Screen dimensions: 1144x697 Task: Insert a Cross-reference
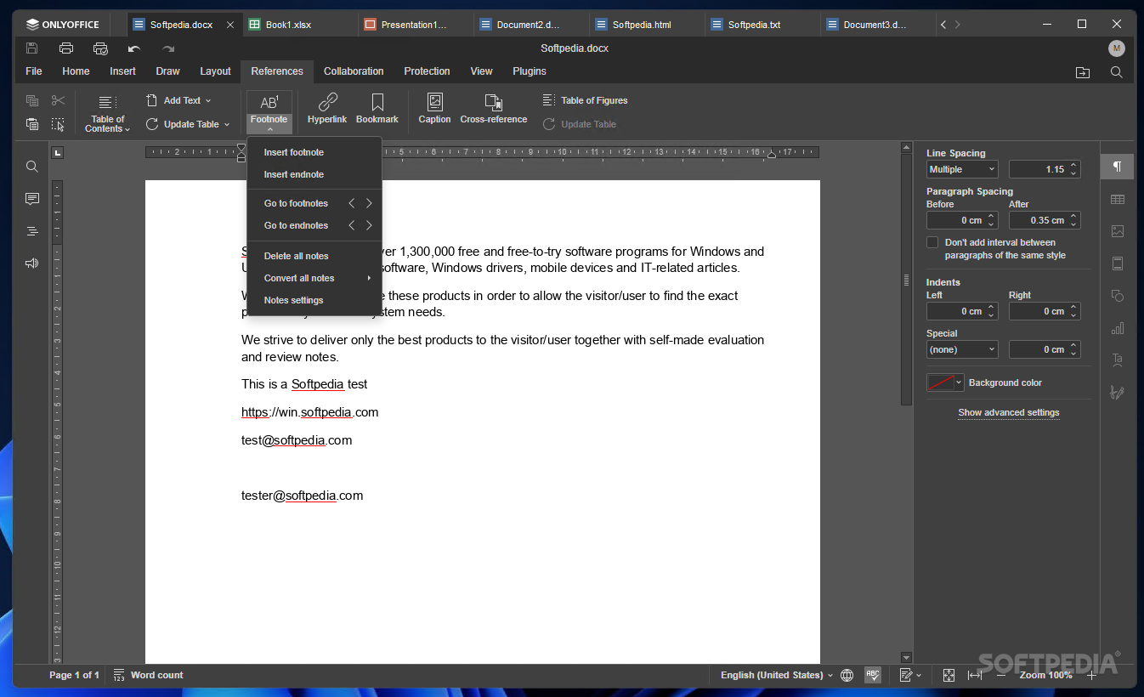tap(494, 109)
